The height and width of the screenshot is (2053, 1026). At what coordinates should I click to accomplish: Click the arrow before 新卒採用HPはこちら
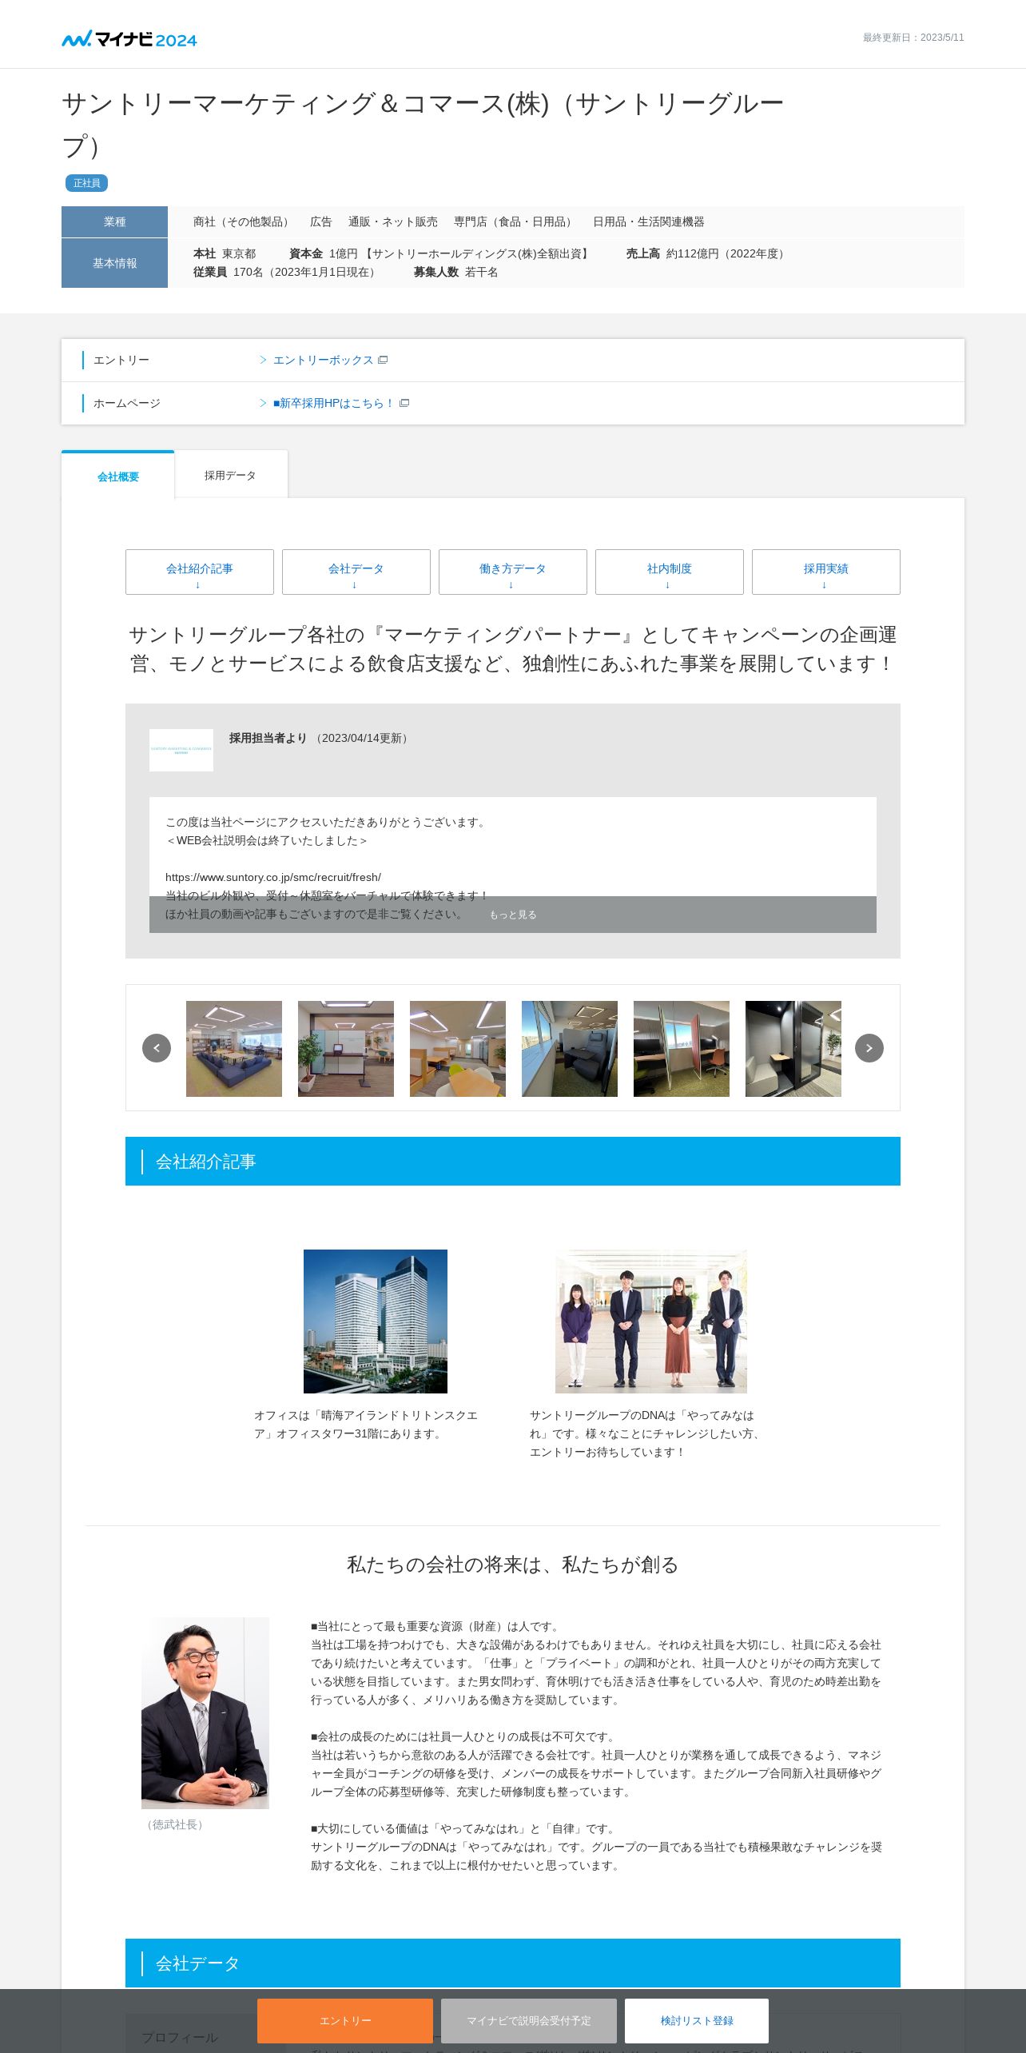pyautogui.click(x=263, y=404)
